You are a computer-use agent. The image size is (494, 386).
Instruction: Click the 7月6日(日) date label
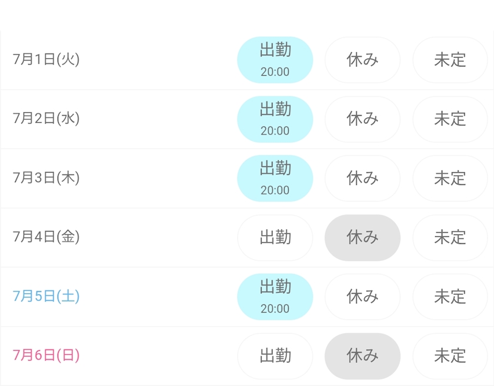[46, 355]
